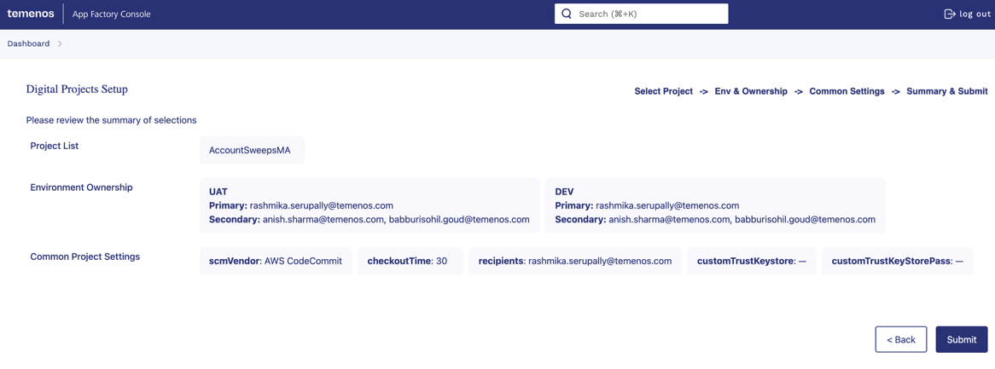
Task: Go to Summary & Submit step
Action: pos(946,91)
